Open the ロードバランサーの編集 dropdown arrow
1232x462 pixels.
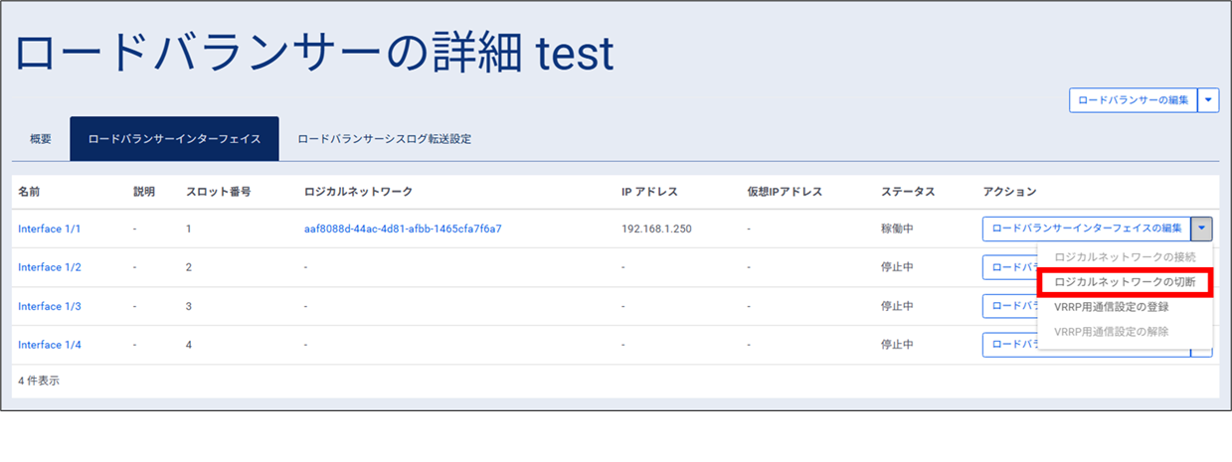[1208, 100]
